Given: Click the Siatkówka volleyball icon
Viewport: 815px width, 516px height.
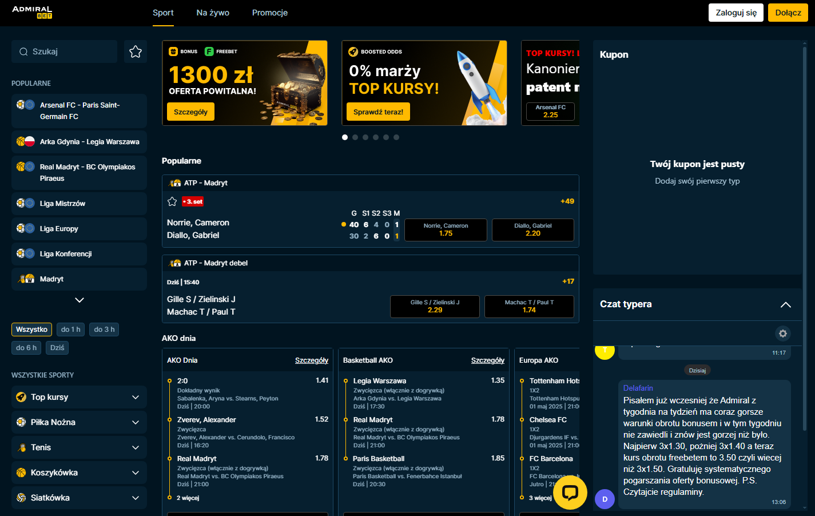Looking at the screenshot, I should coord(21,498).
